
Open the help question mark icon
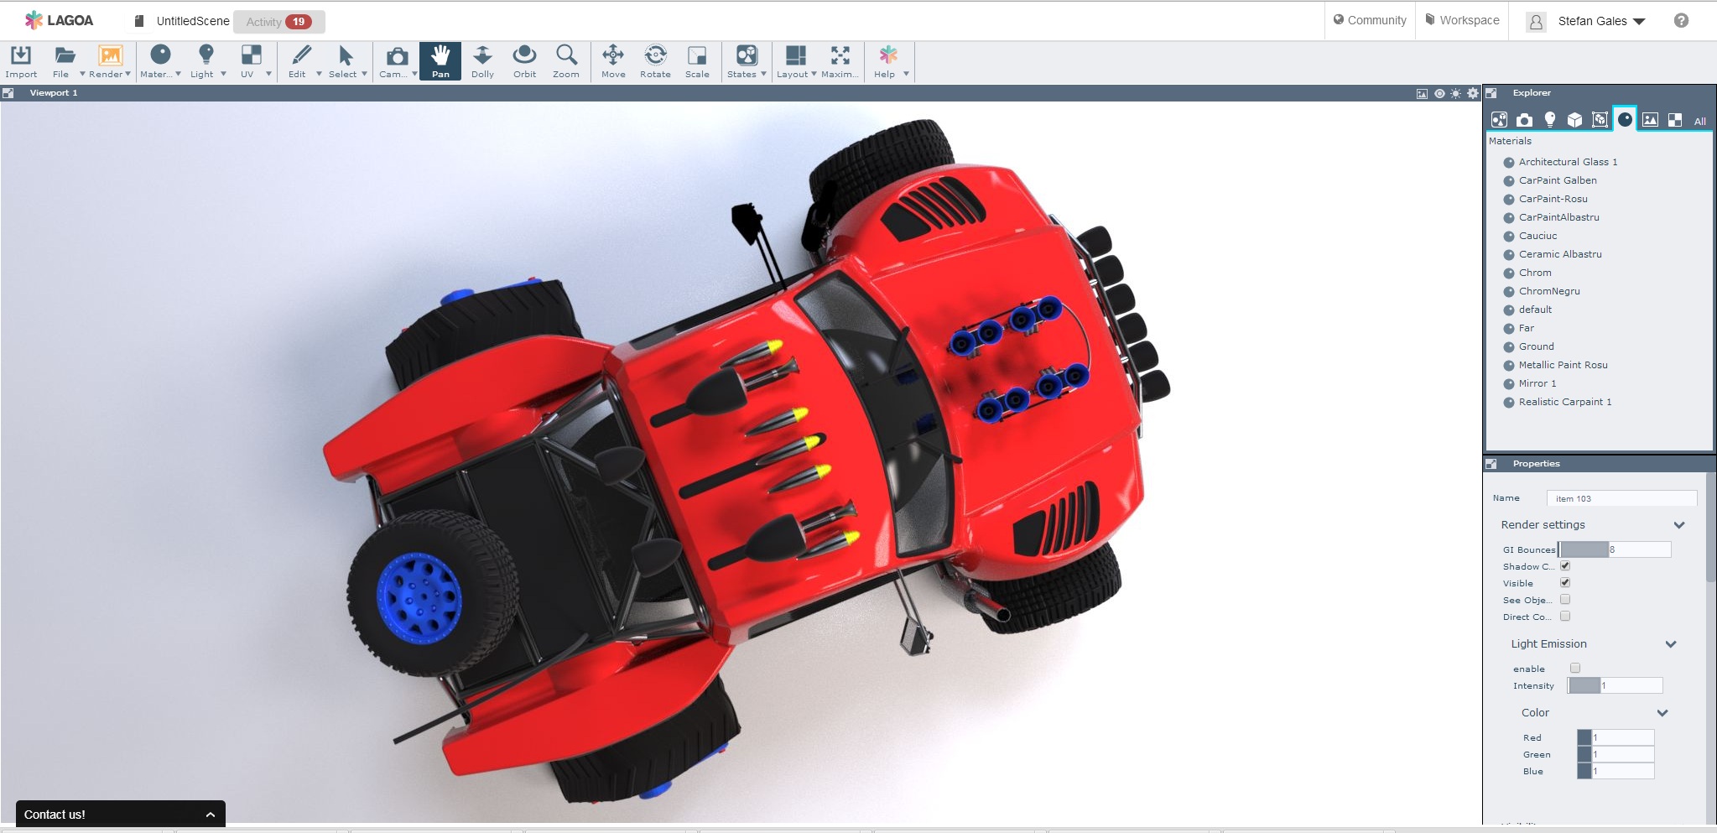pos(1681,21)
